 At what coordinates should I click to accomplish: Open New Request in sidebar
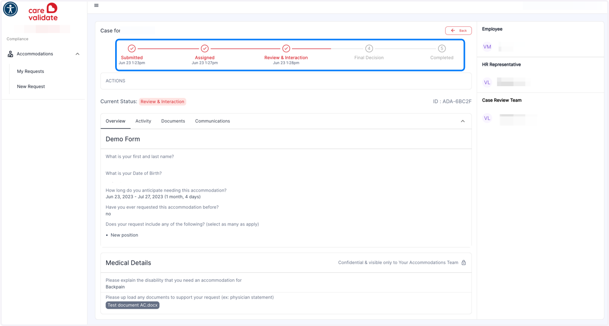tap(31, 87)
